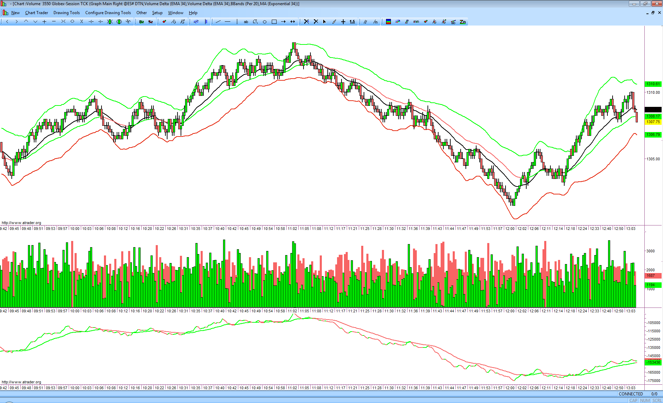
Task: Click the chart icon left of New menu
Action: (5, 13)
